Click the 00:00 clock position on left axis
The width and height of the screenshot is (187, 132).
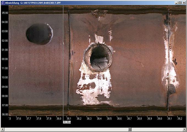click(5, 59)
